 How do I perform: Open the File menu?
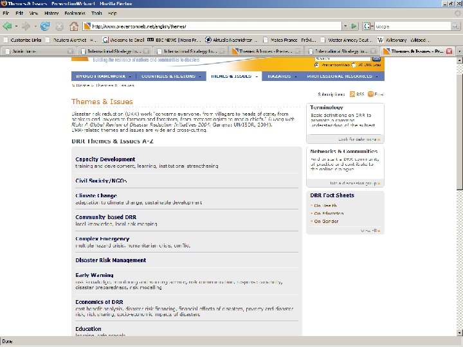(6, 13)
